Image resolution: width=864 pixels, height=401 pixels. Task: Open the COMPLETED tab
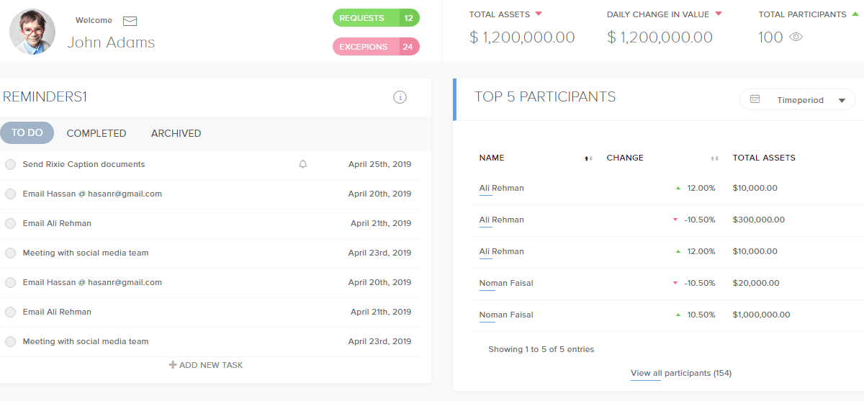pyautogui.click(x=96, y=133)
